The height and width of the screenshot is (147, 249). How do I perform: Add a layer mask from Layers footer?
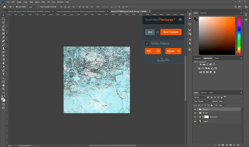coord(223,145)
